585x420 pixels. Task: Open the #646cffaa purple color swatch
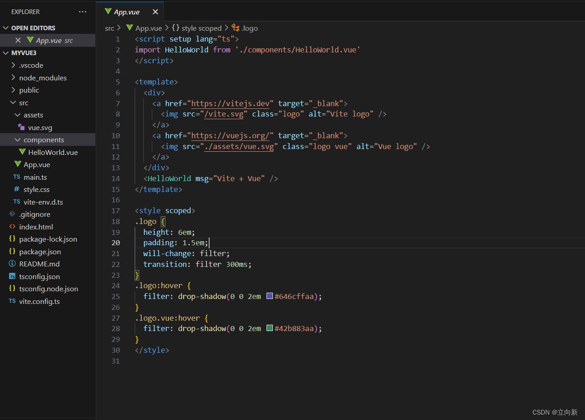[270, 296]
